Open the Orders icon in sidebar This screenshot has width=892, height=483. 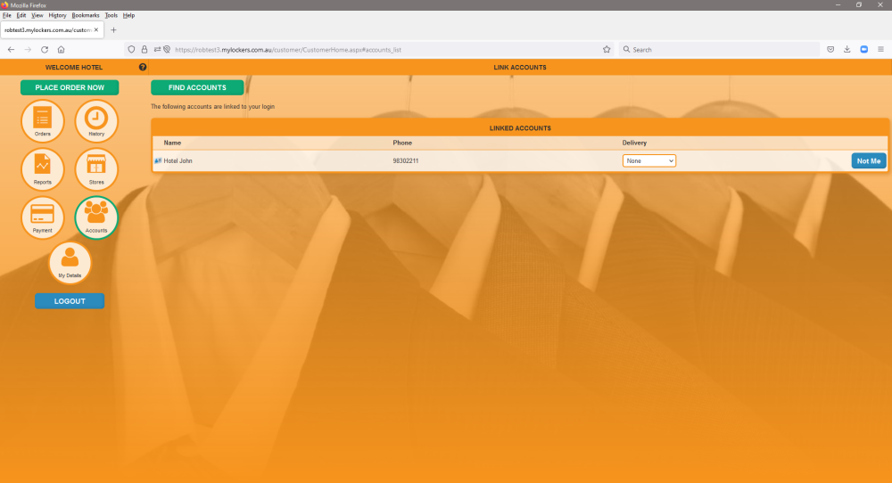click(x=43, y=121)
